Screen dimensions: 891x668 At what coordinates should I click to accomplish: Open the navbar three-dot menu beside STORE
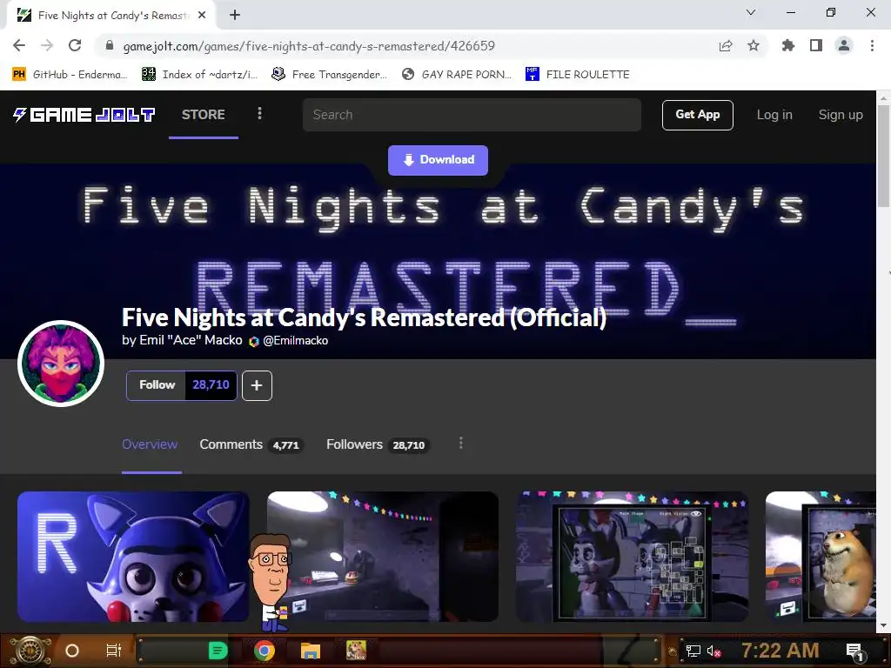(259, 114)
